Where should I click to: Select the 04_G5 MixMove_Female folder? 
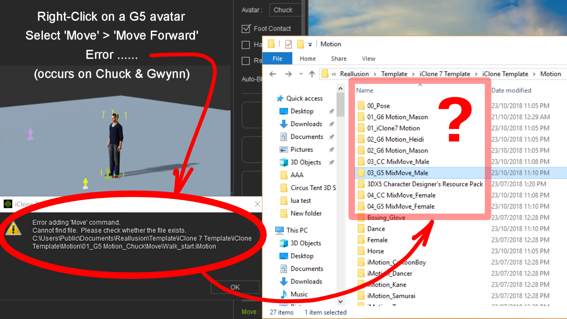401,206
